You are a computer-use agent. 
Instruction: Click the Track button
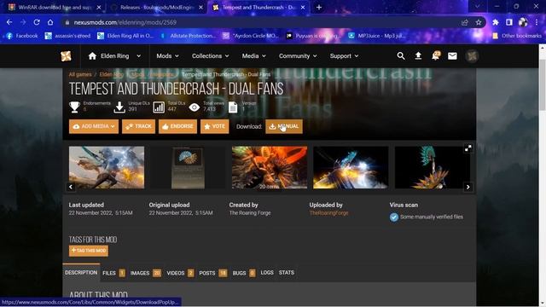(138, 126)
